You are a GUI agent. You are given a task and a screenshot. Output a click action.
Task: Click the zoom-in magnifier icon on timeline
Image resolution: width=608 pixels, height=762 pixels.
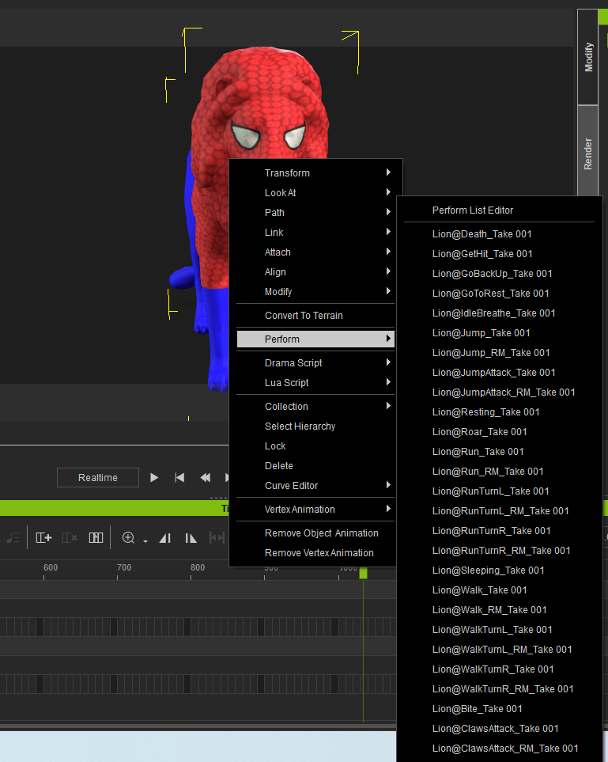point(128,537)
